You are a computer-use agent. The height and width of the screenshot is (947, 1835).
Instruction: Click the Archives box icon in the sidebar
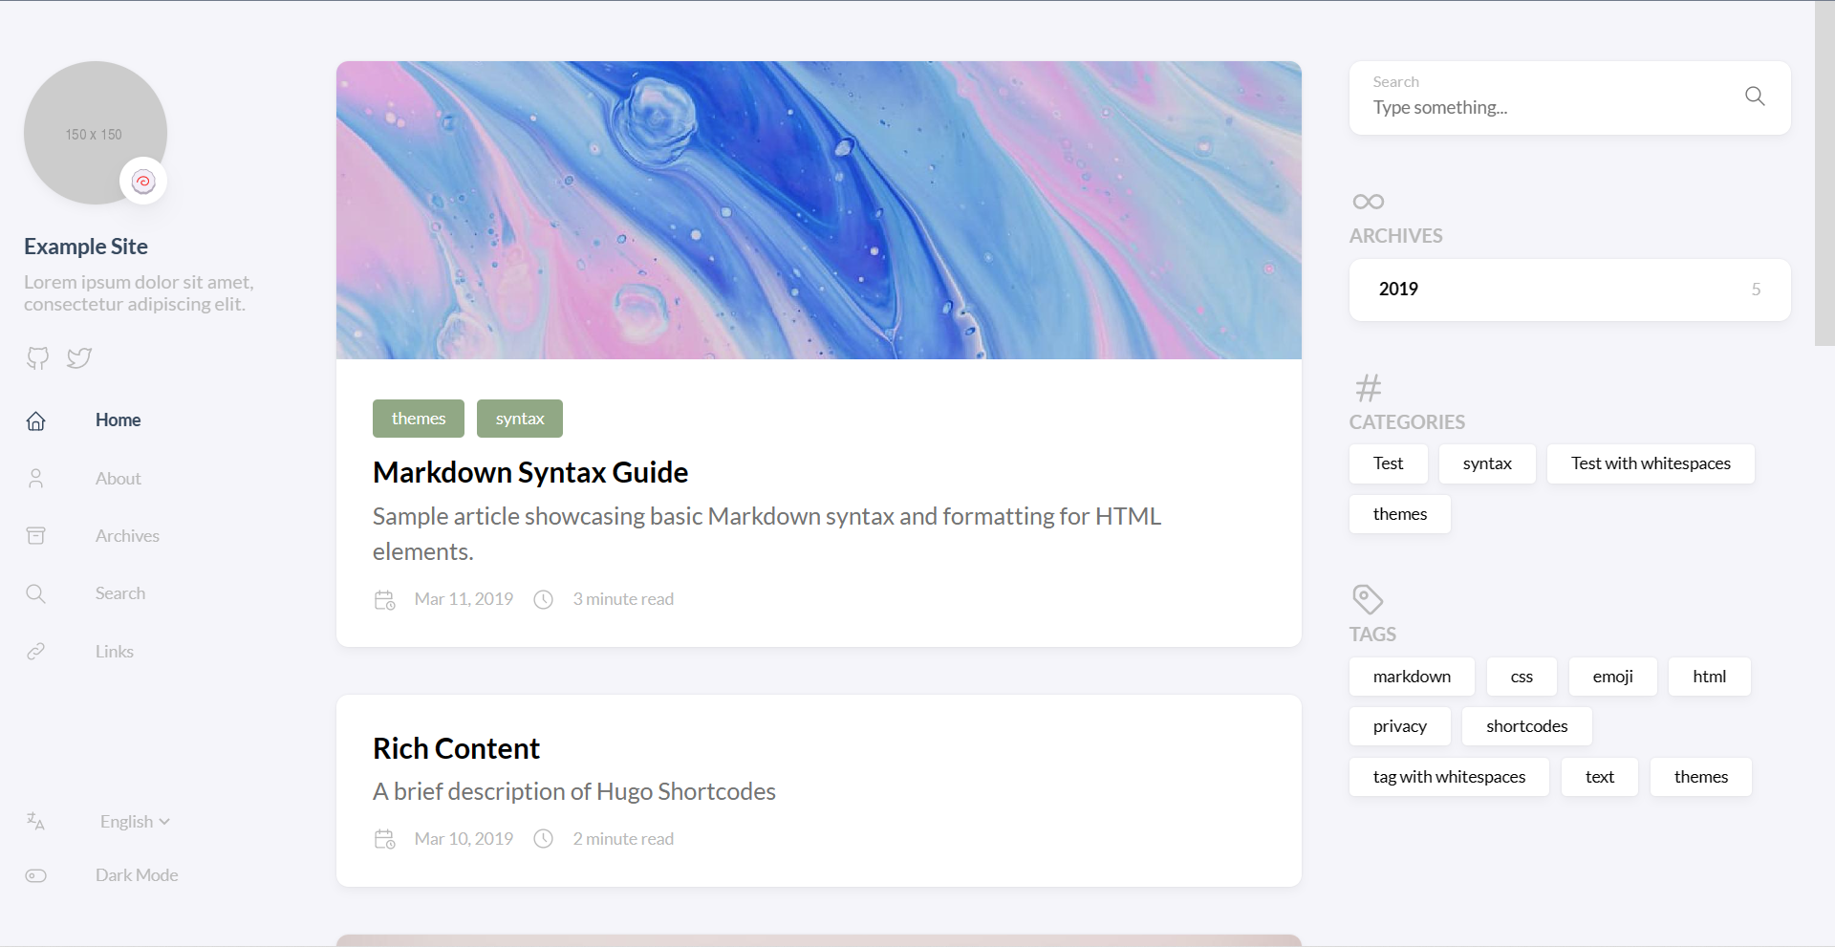pyautogui.click(x=35, y=536)
